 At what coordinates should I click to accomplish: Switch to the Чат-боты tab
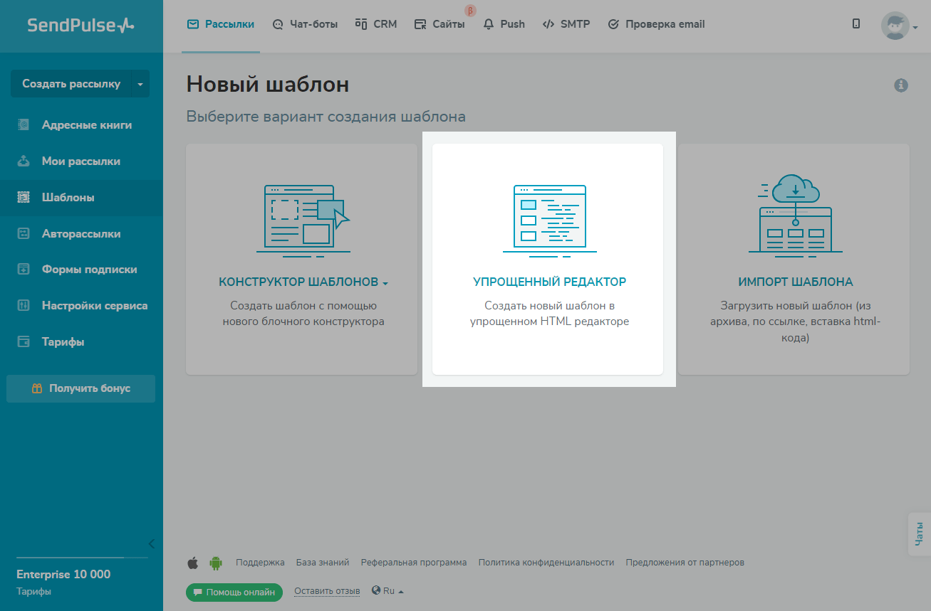pos(305,24)
